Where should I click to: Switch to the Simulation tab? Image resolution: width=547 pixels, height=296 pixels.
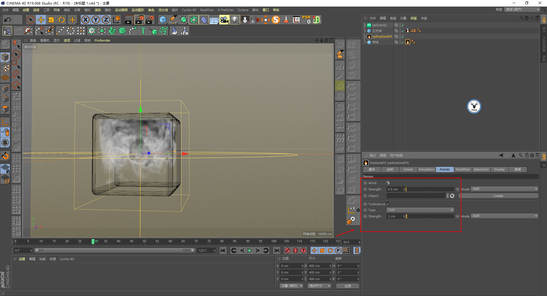click(426, 169)
